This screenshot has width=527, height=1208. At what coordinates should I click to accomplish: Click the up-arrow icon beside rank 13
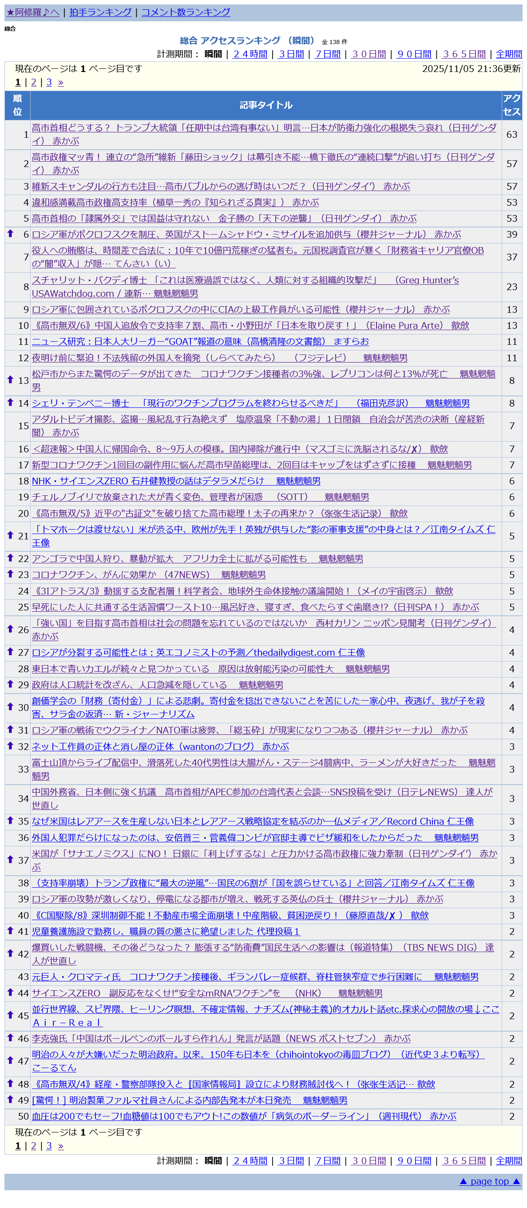click(10, 379)
